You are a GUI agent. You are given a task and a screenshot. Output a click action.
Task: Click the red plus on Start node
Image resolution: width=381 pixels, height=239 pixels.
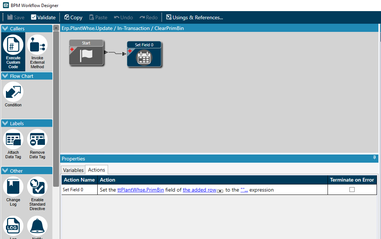[x=72, y=49]
